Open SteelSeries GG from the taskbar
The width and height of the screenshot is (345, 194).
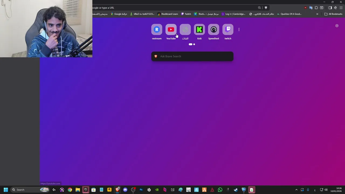pyautogui.click(x=149, y=190)
